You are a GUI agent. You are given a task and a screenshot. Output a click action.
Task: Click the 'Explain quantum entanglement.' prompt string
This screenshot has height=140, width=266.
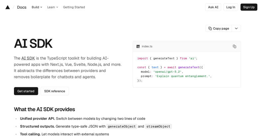[x=182, y=76]
